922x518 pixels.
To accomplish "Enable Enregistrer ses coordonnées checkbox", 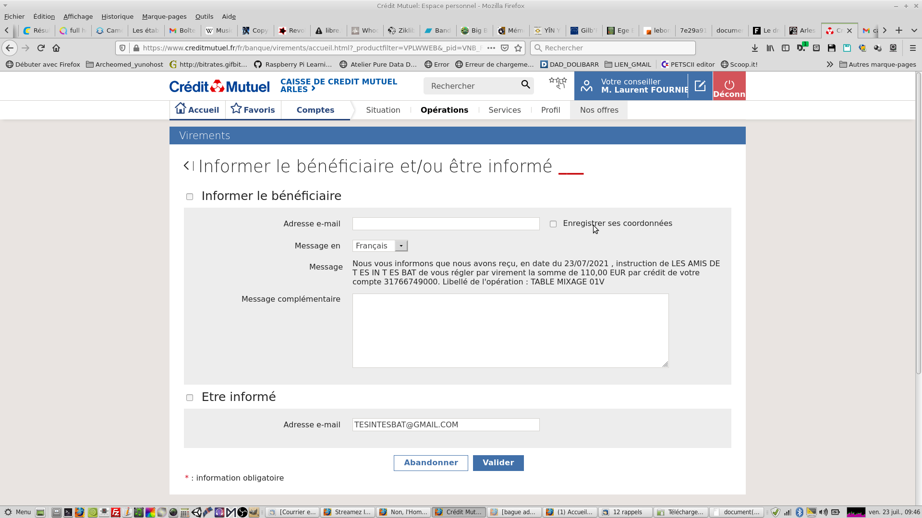I will pos(553,224).
